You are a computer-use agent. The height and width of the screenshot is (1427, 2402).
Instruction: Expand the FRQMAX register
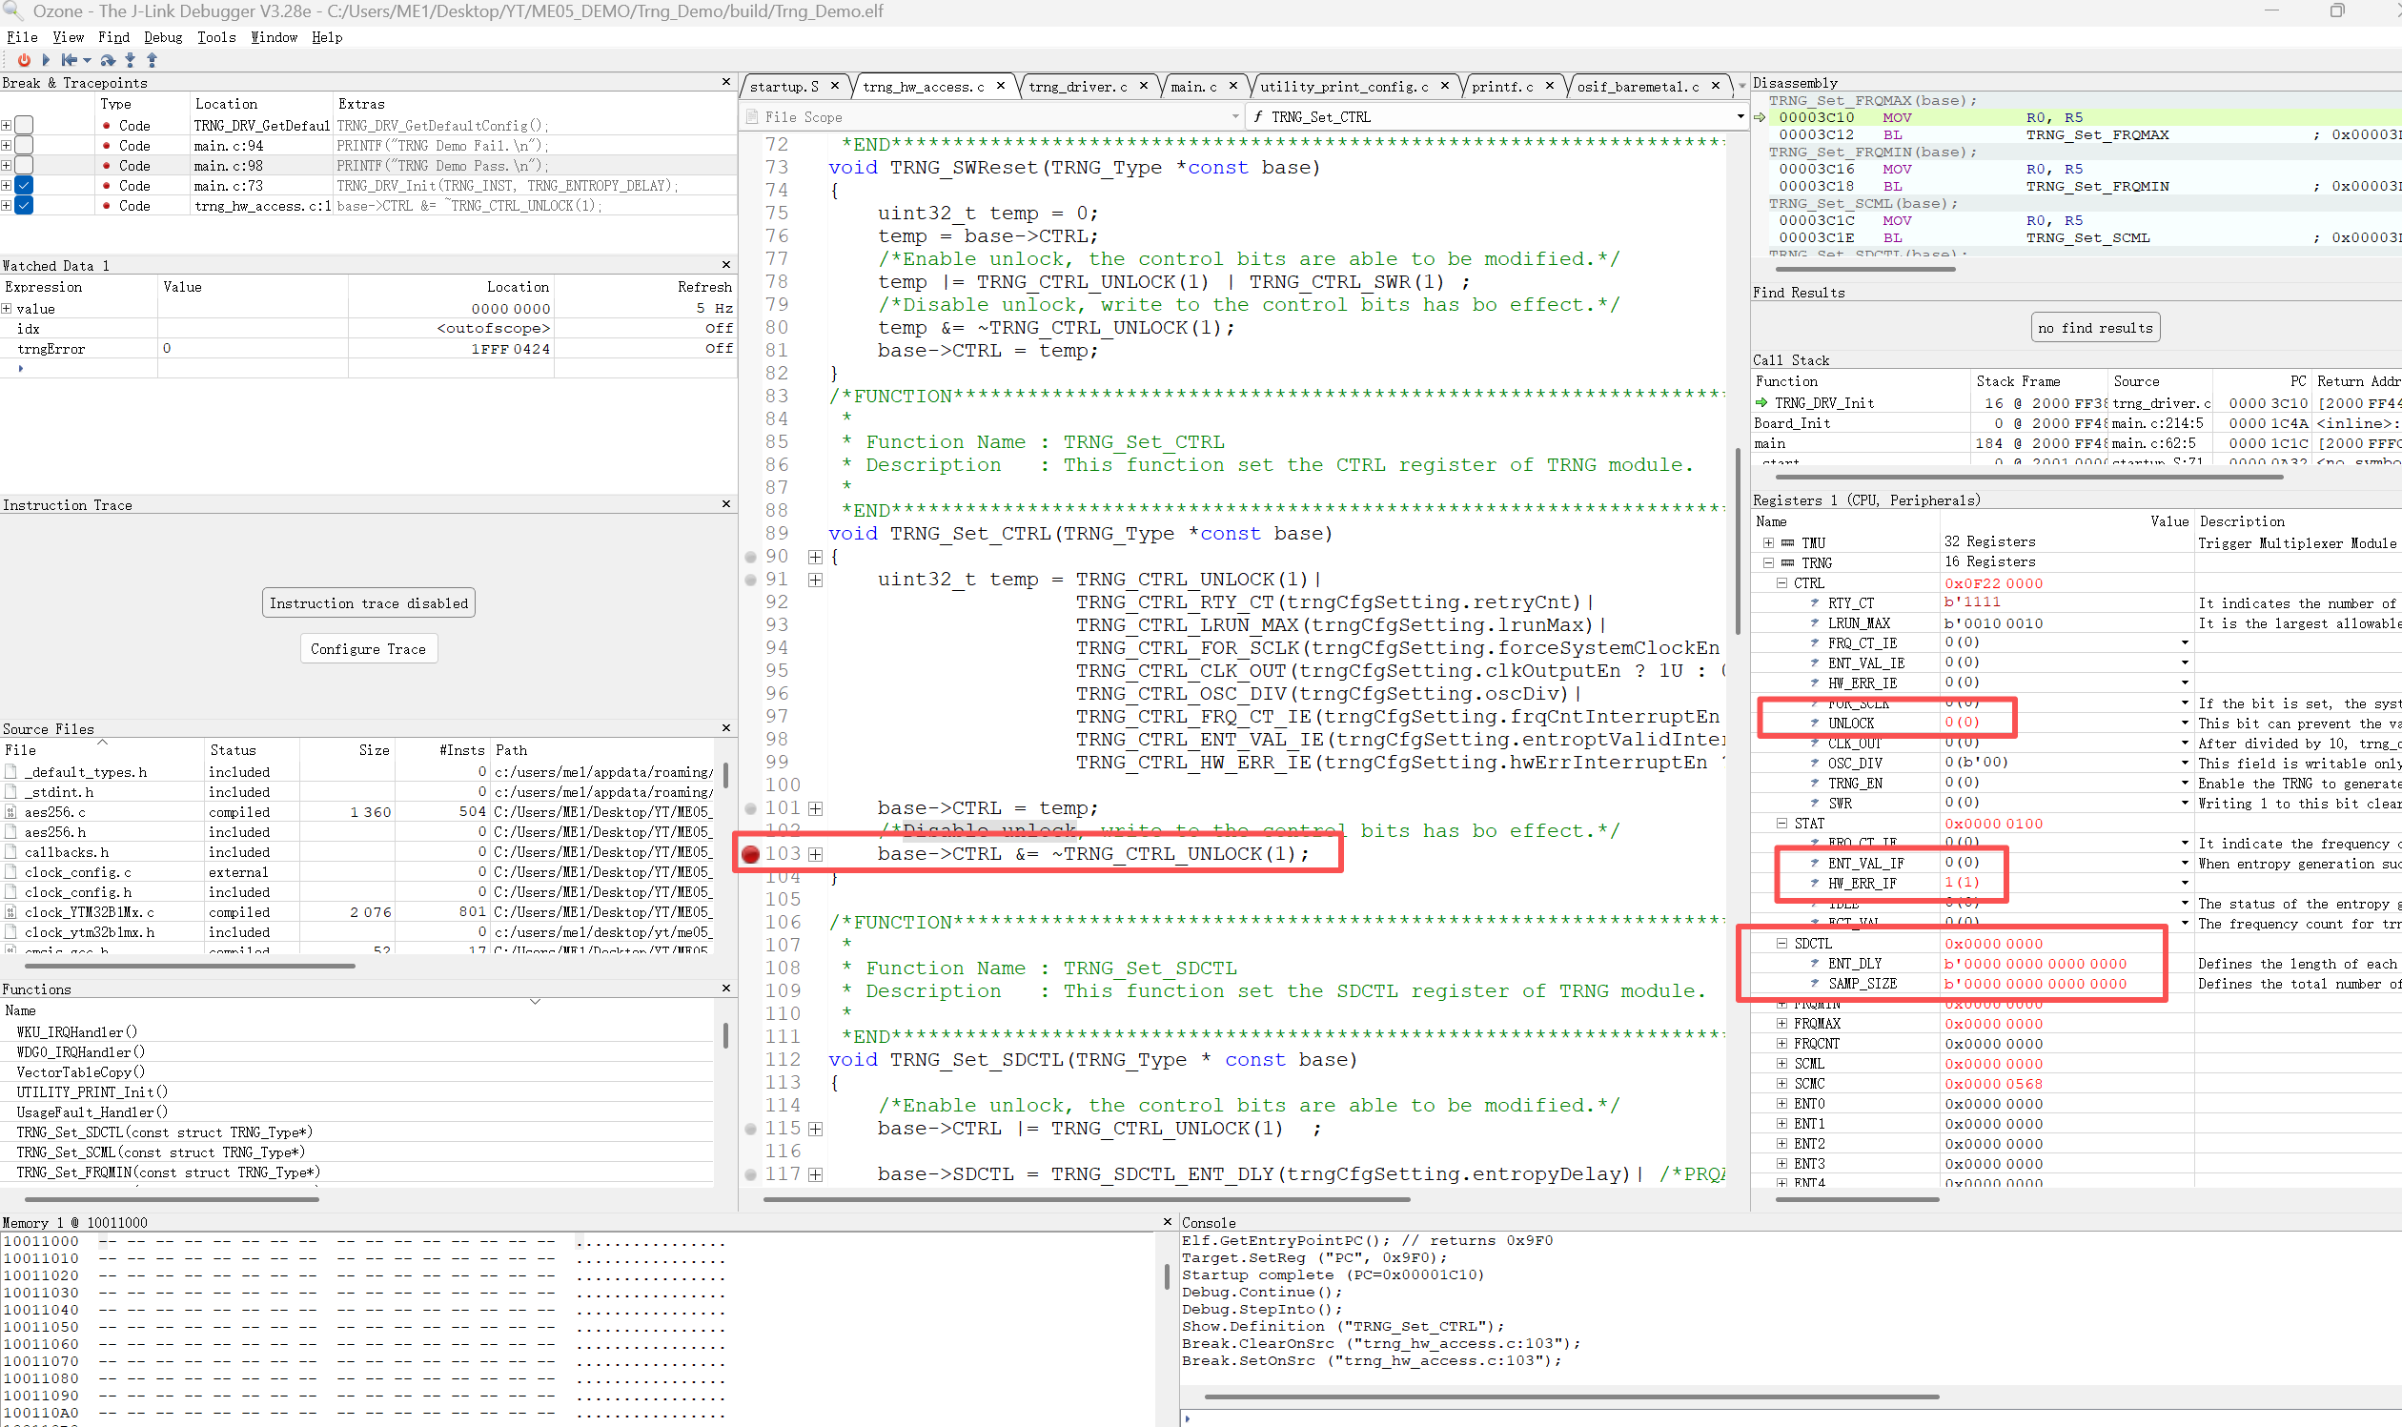pyautogui.click(x=1781, y=1023)
